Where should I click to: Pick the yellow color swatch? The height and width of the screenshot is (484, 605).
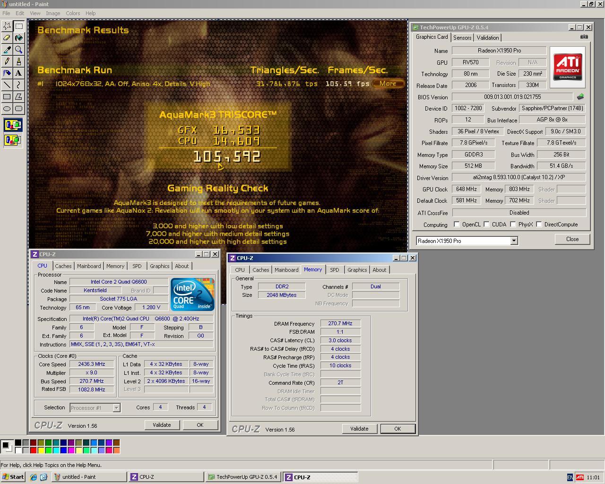[41, 450]
